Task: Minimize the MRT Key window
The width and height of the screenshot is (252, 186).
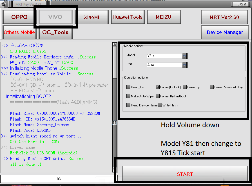Action: (238, 5)
